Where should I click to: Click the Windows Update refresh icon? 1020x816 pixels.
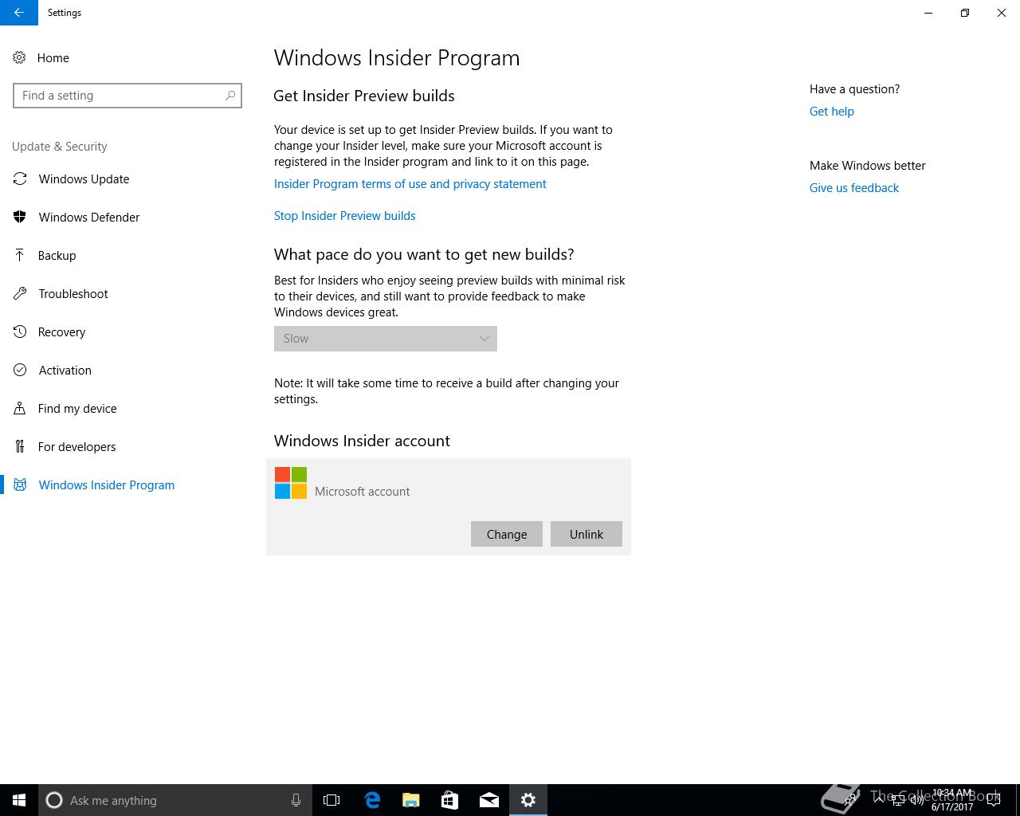[20, 178]
